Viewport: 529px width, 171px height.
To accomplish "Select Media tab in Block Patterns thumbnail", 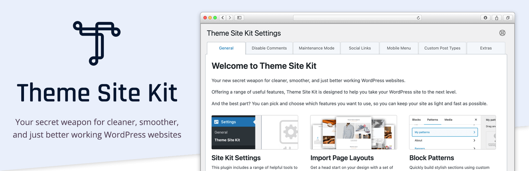I will coord(448,120).
